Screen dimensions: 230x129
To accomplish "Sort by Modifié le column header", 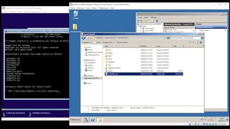I will point(148,46).
